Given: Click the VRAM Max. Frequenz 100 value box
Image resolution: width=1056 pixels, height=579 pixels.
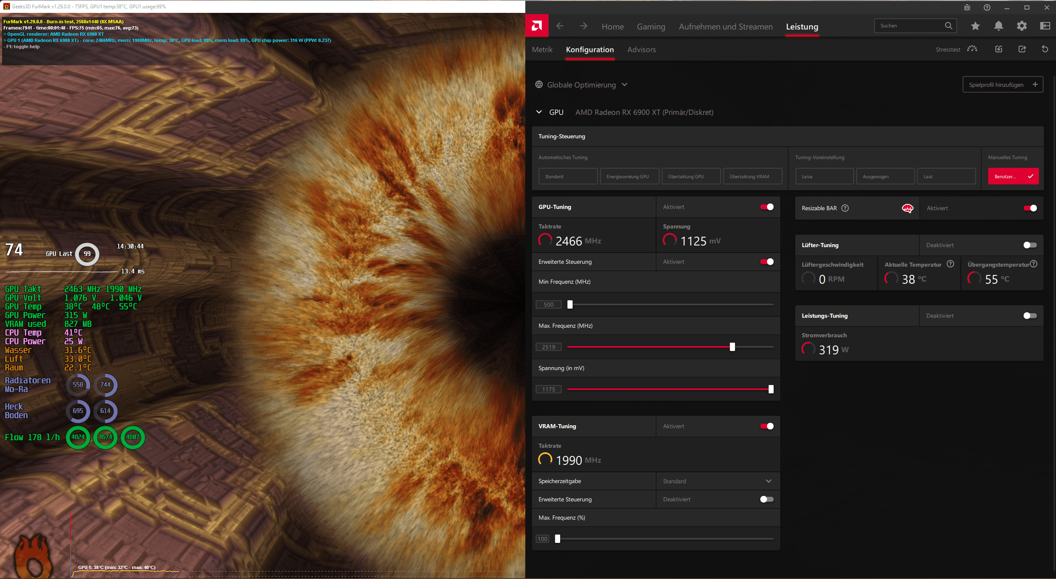Looking at the screenshot, I should coord(542,539).
